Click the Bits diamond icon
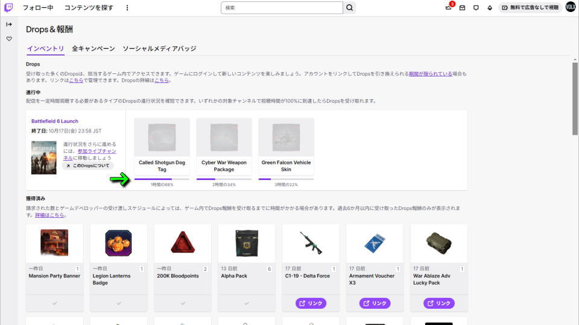Viewport: 579px width, 325px height. pos(490,8)
